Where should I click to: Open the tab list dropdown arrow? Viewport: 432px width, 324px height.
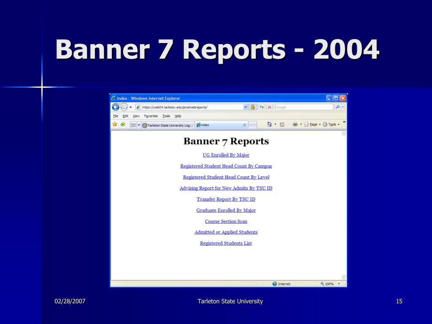click(x=139, y=125)
